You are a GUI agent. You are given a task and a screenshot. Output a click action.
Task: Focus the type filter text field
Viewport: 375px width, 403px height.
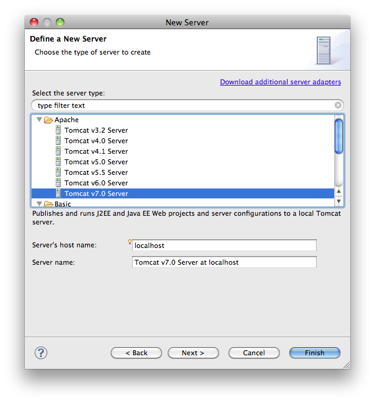[x=187, y=105]
